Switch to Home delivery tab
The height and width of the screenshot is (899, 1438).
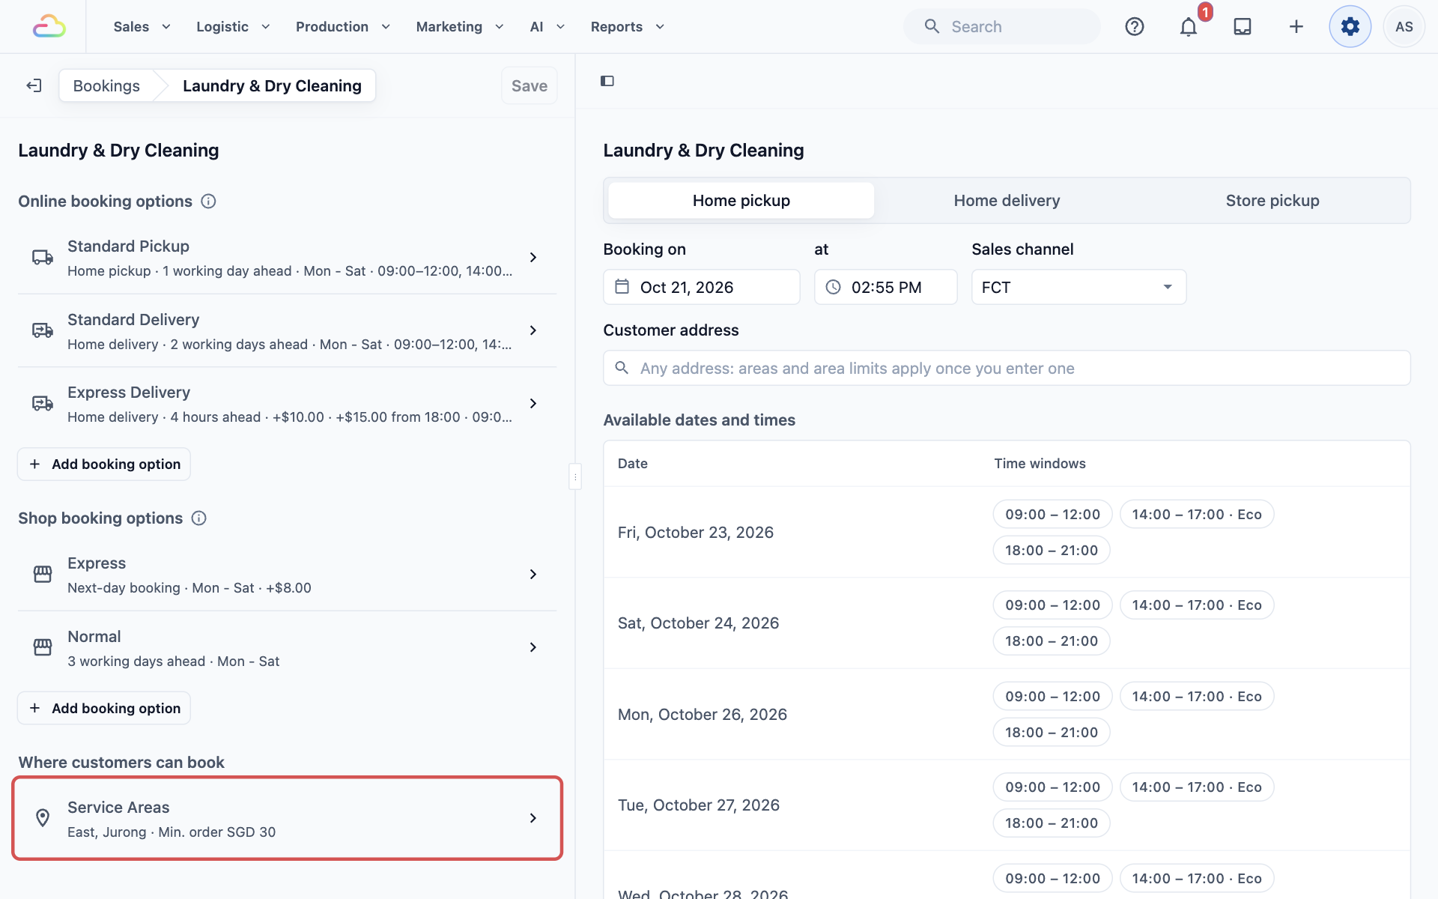pos(1007,201)
